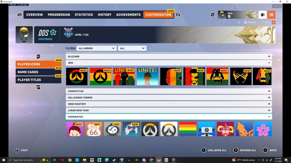The image size is (291, 163).
Task: Choose the blue Unite! fist icon
Action: [x=148, y=77]
